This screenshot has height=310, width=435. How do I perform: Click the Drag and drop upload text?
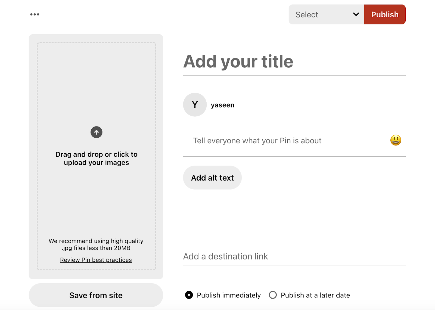point(97,158)
